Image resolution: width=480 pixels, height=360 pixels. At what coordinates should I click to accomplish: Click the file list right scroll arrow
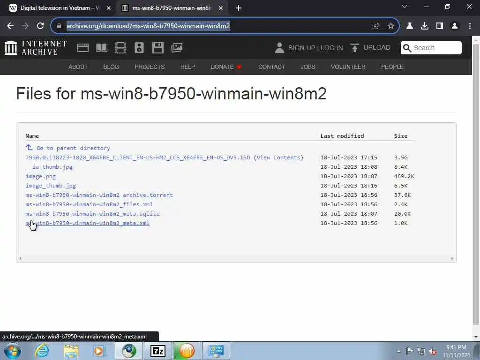point(452,259)
